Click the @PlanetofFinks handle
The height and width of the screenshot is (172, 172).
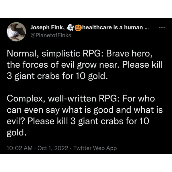(51, 36)
